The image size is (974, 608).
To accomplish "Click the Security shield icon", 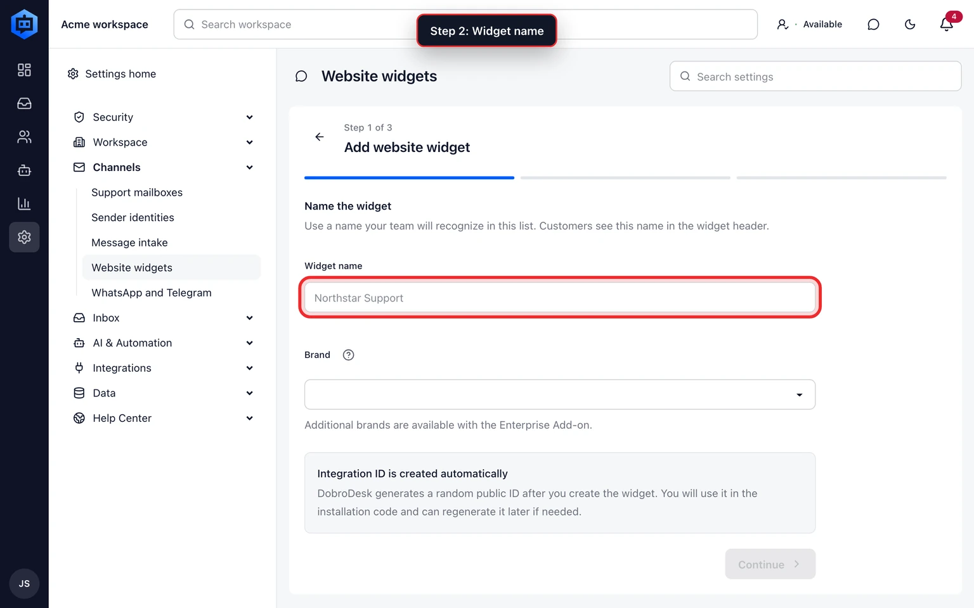I will point(79,117).
